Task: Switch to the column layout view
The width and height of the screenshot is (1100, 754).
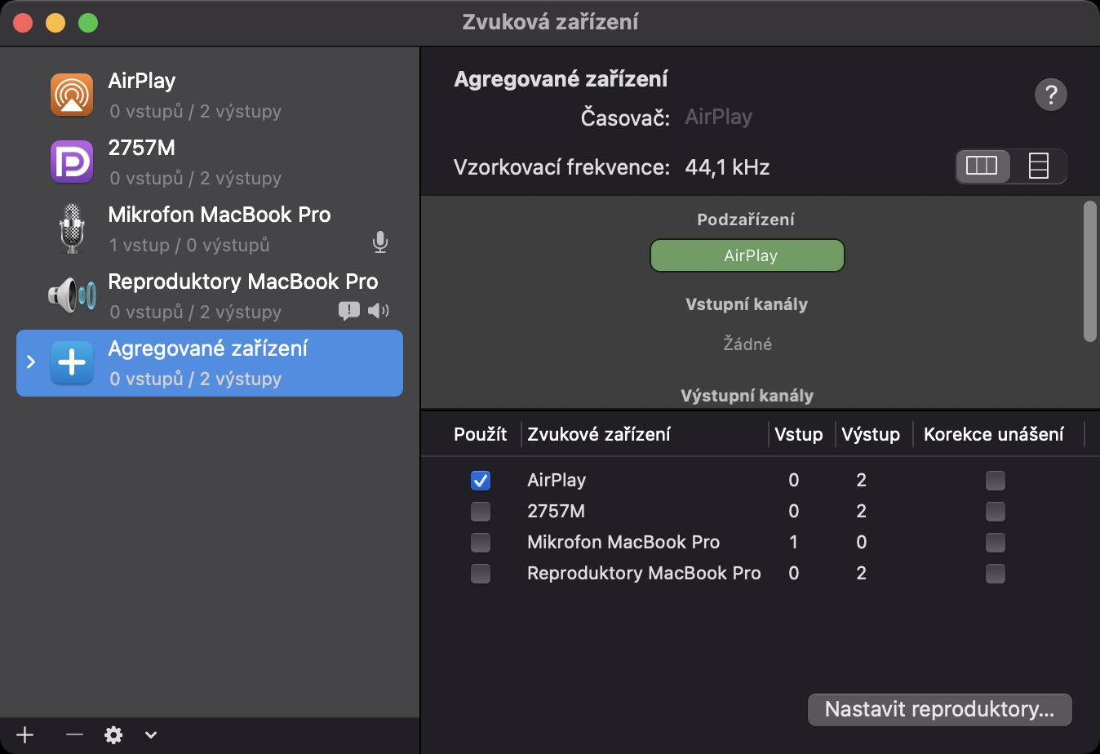Action: click(x=982, y=166)
